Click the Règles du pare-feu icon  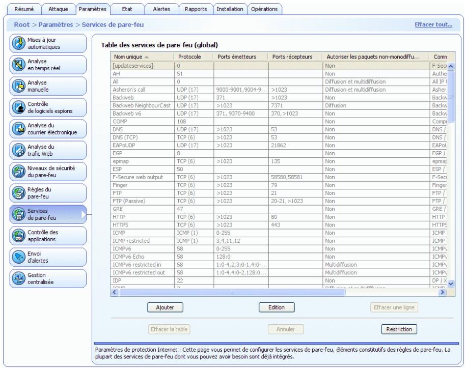pos(18,193)
